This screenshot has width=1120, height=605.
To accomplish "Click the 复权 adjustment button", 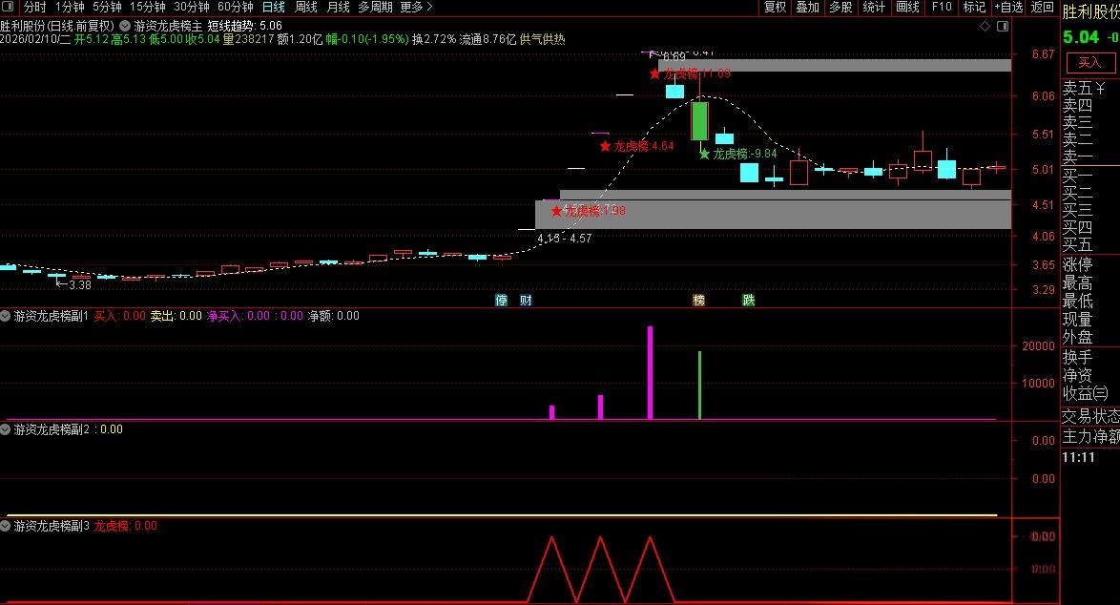I will [775, 7].
